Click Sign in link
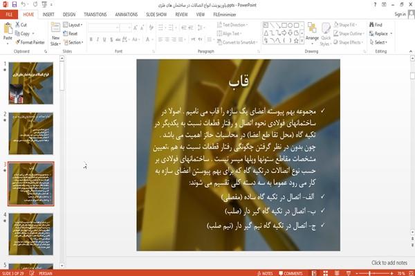Screen dimensions: 415x276 (400, 15)
